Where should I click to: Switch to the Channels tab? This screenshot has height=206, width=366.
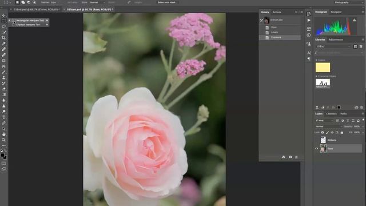point(332,114)
